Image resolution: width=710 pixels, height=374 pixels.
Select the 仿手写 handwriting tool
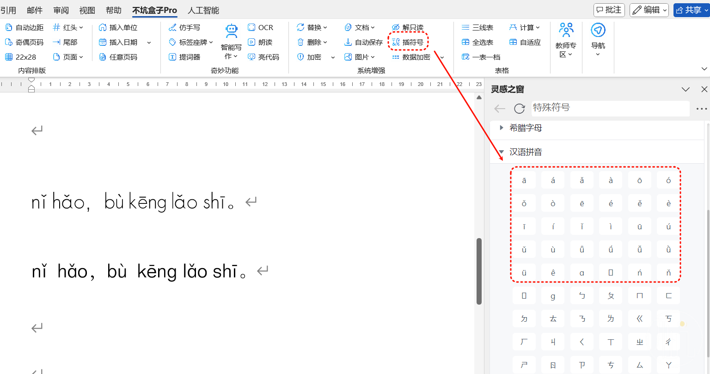(172, 28)
